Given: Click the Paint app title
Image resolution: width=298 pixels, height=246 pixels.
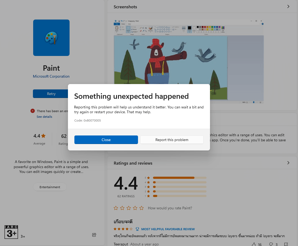Looking at the screenshot, I should pyautogui.click(x=51, y=68).
